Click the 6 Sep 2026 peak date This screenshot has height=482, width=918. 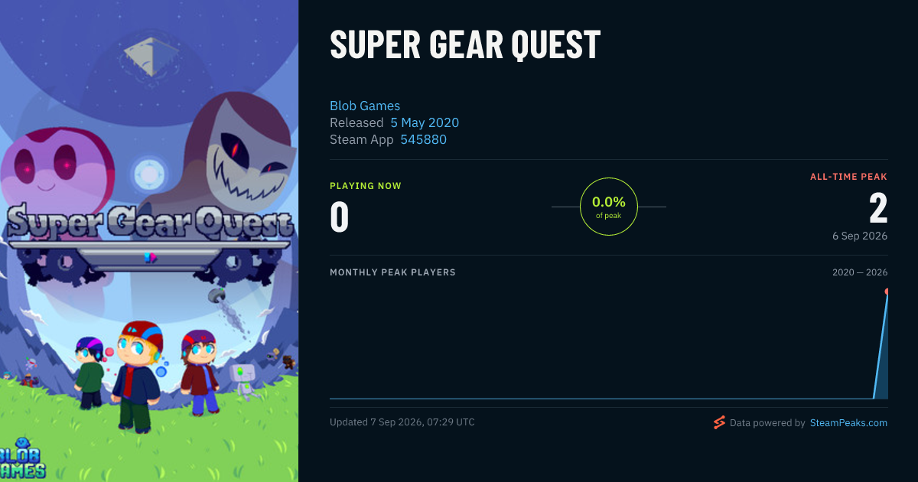pos(860,236)
